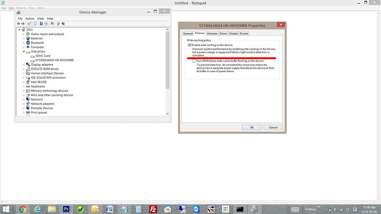
Task: Click the Bluetooth category icon in device tree
Action: click(x=28, y=43)
